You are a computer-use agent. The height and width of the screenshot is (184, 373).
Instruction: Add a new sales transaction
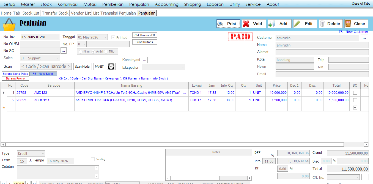pyautogui.click(x=279, y=24)
